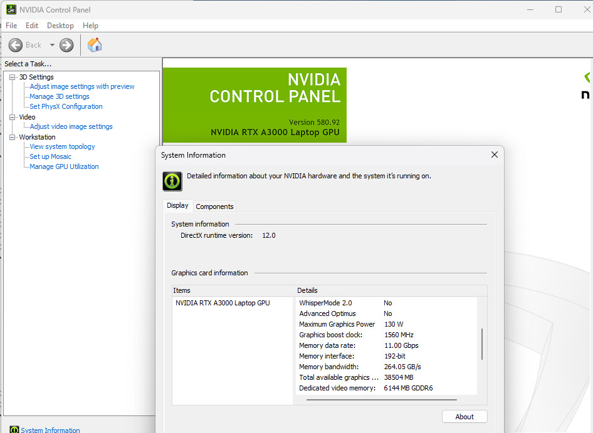Open the Desktop menu

[x=60, y=25]
